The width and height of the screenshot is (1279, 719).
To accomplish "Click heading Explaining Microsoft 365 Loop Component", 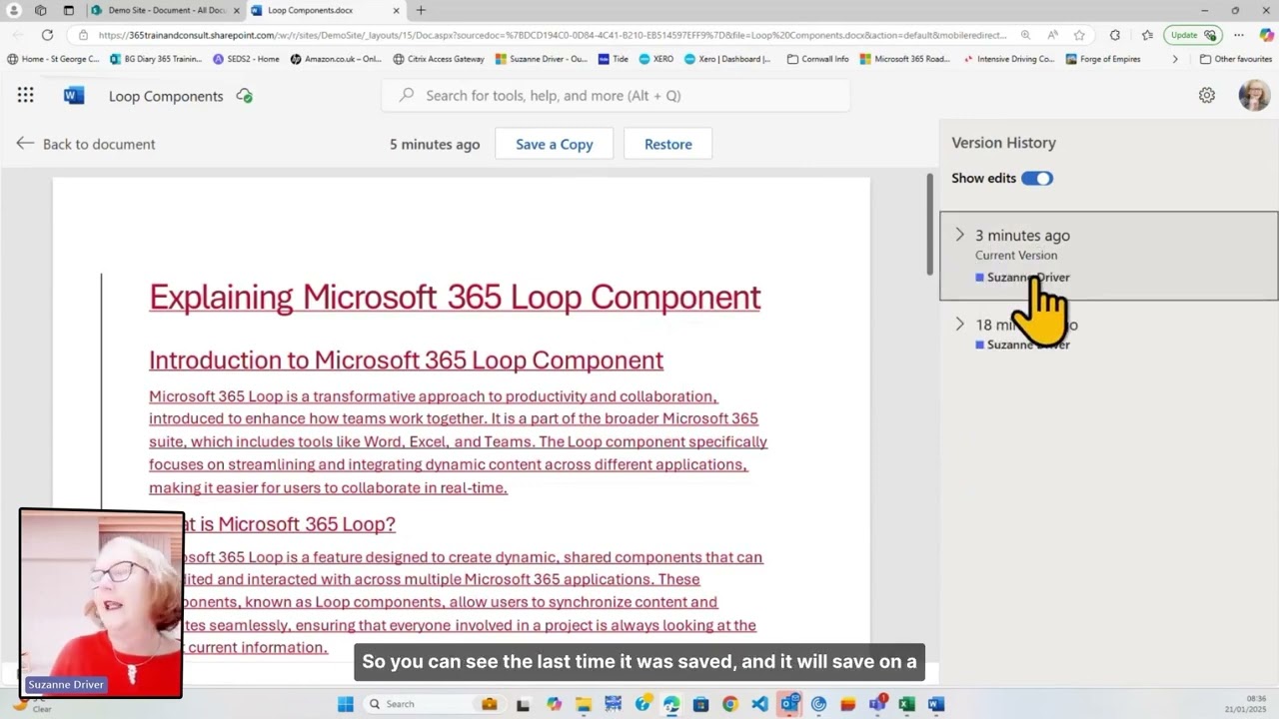I will pos(455,297).
